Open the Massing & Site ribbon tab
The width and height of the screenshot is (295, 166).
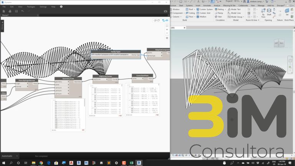tap(229, 5)
